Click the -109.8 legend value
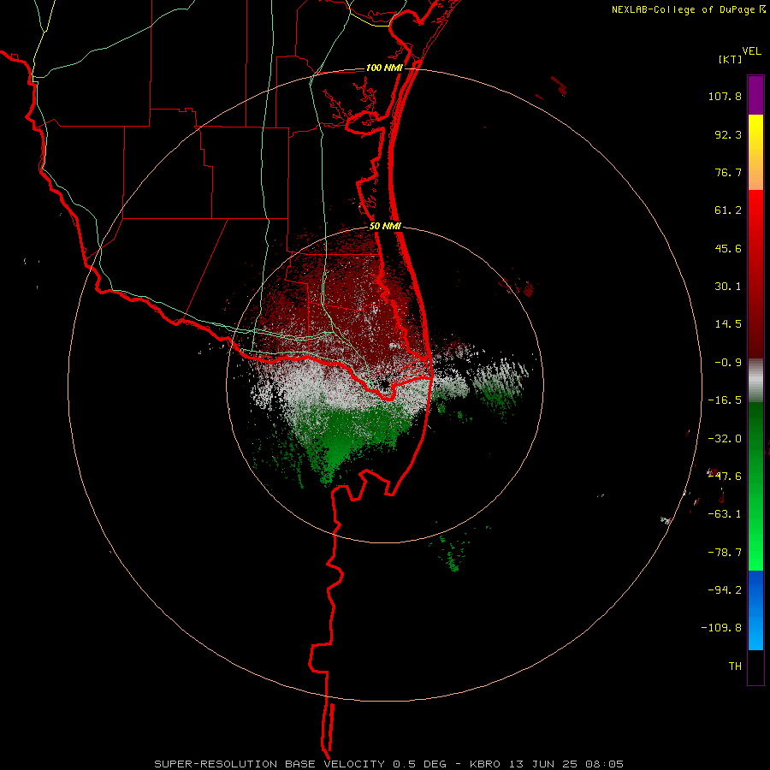The width and height of the screenshot is (770, 770). (721, 628)
